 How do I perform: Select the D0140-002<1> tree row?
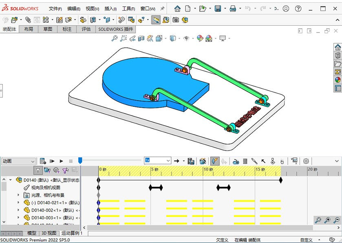click(x=52, y=210)
